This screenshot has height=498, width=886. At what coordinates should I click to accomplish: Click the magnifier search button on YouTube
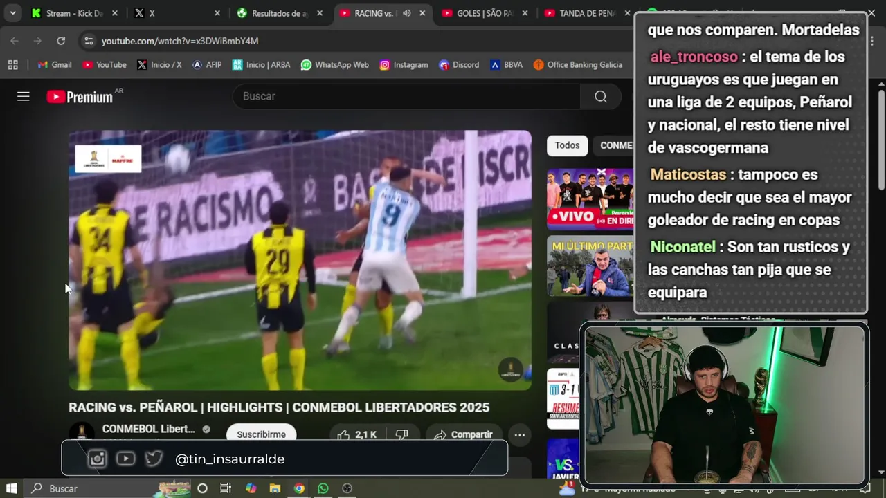(x=600, y=96)
